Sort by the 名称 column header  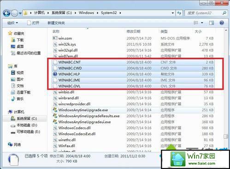(x=56, y=31)
